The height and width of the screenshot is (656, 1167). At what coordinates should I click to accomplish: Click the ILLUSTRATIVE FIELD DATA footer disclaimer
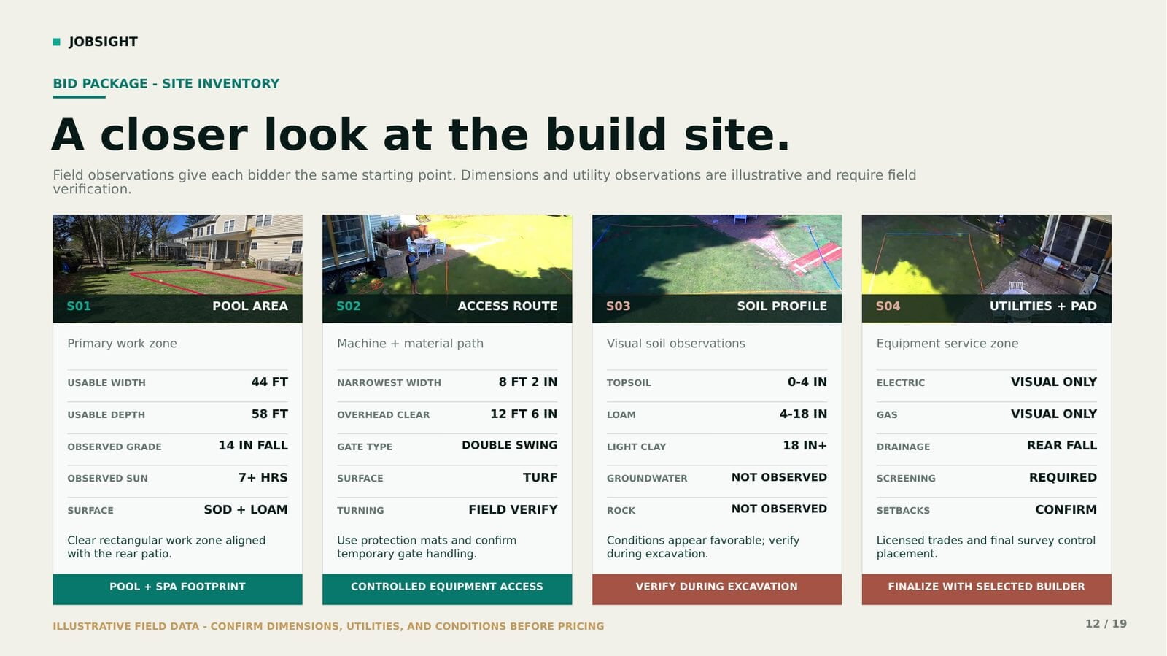coord(328,626)
